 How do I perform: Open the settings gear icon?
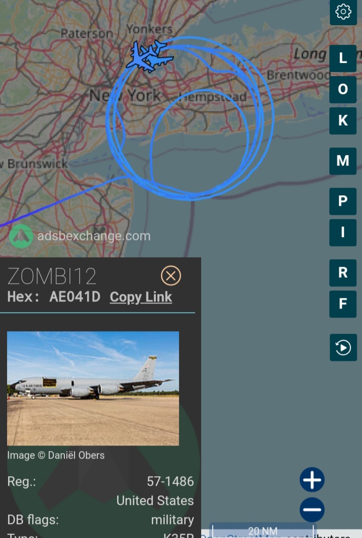343,12
